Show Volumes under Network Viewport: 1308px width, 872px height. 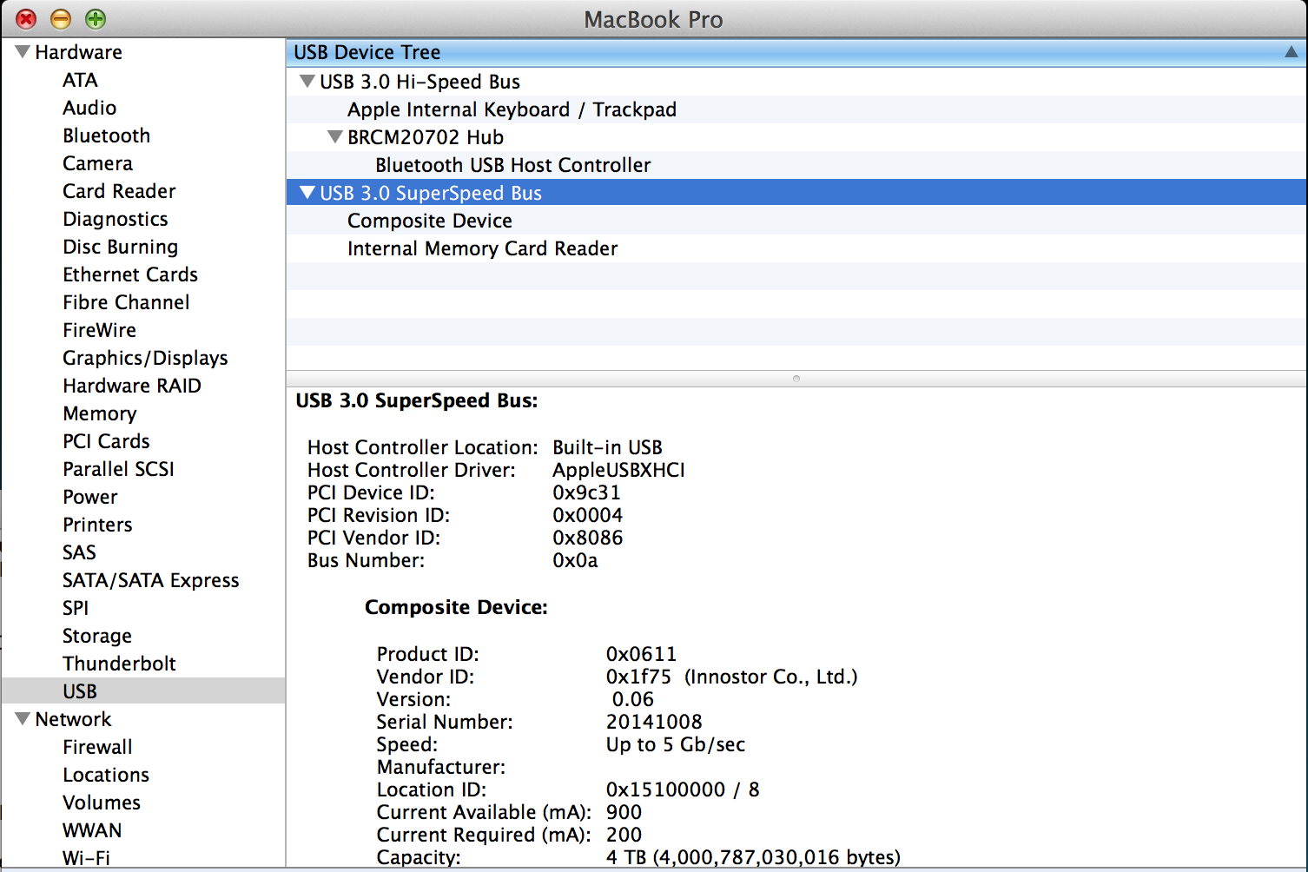[102, 803]
